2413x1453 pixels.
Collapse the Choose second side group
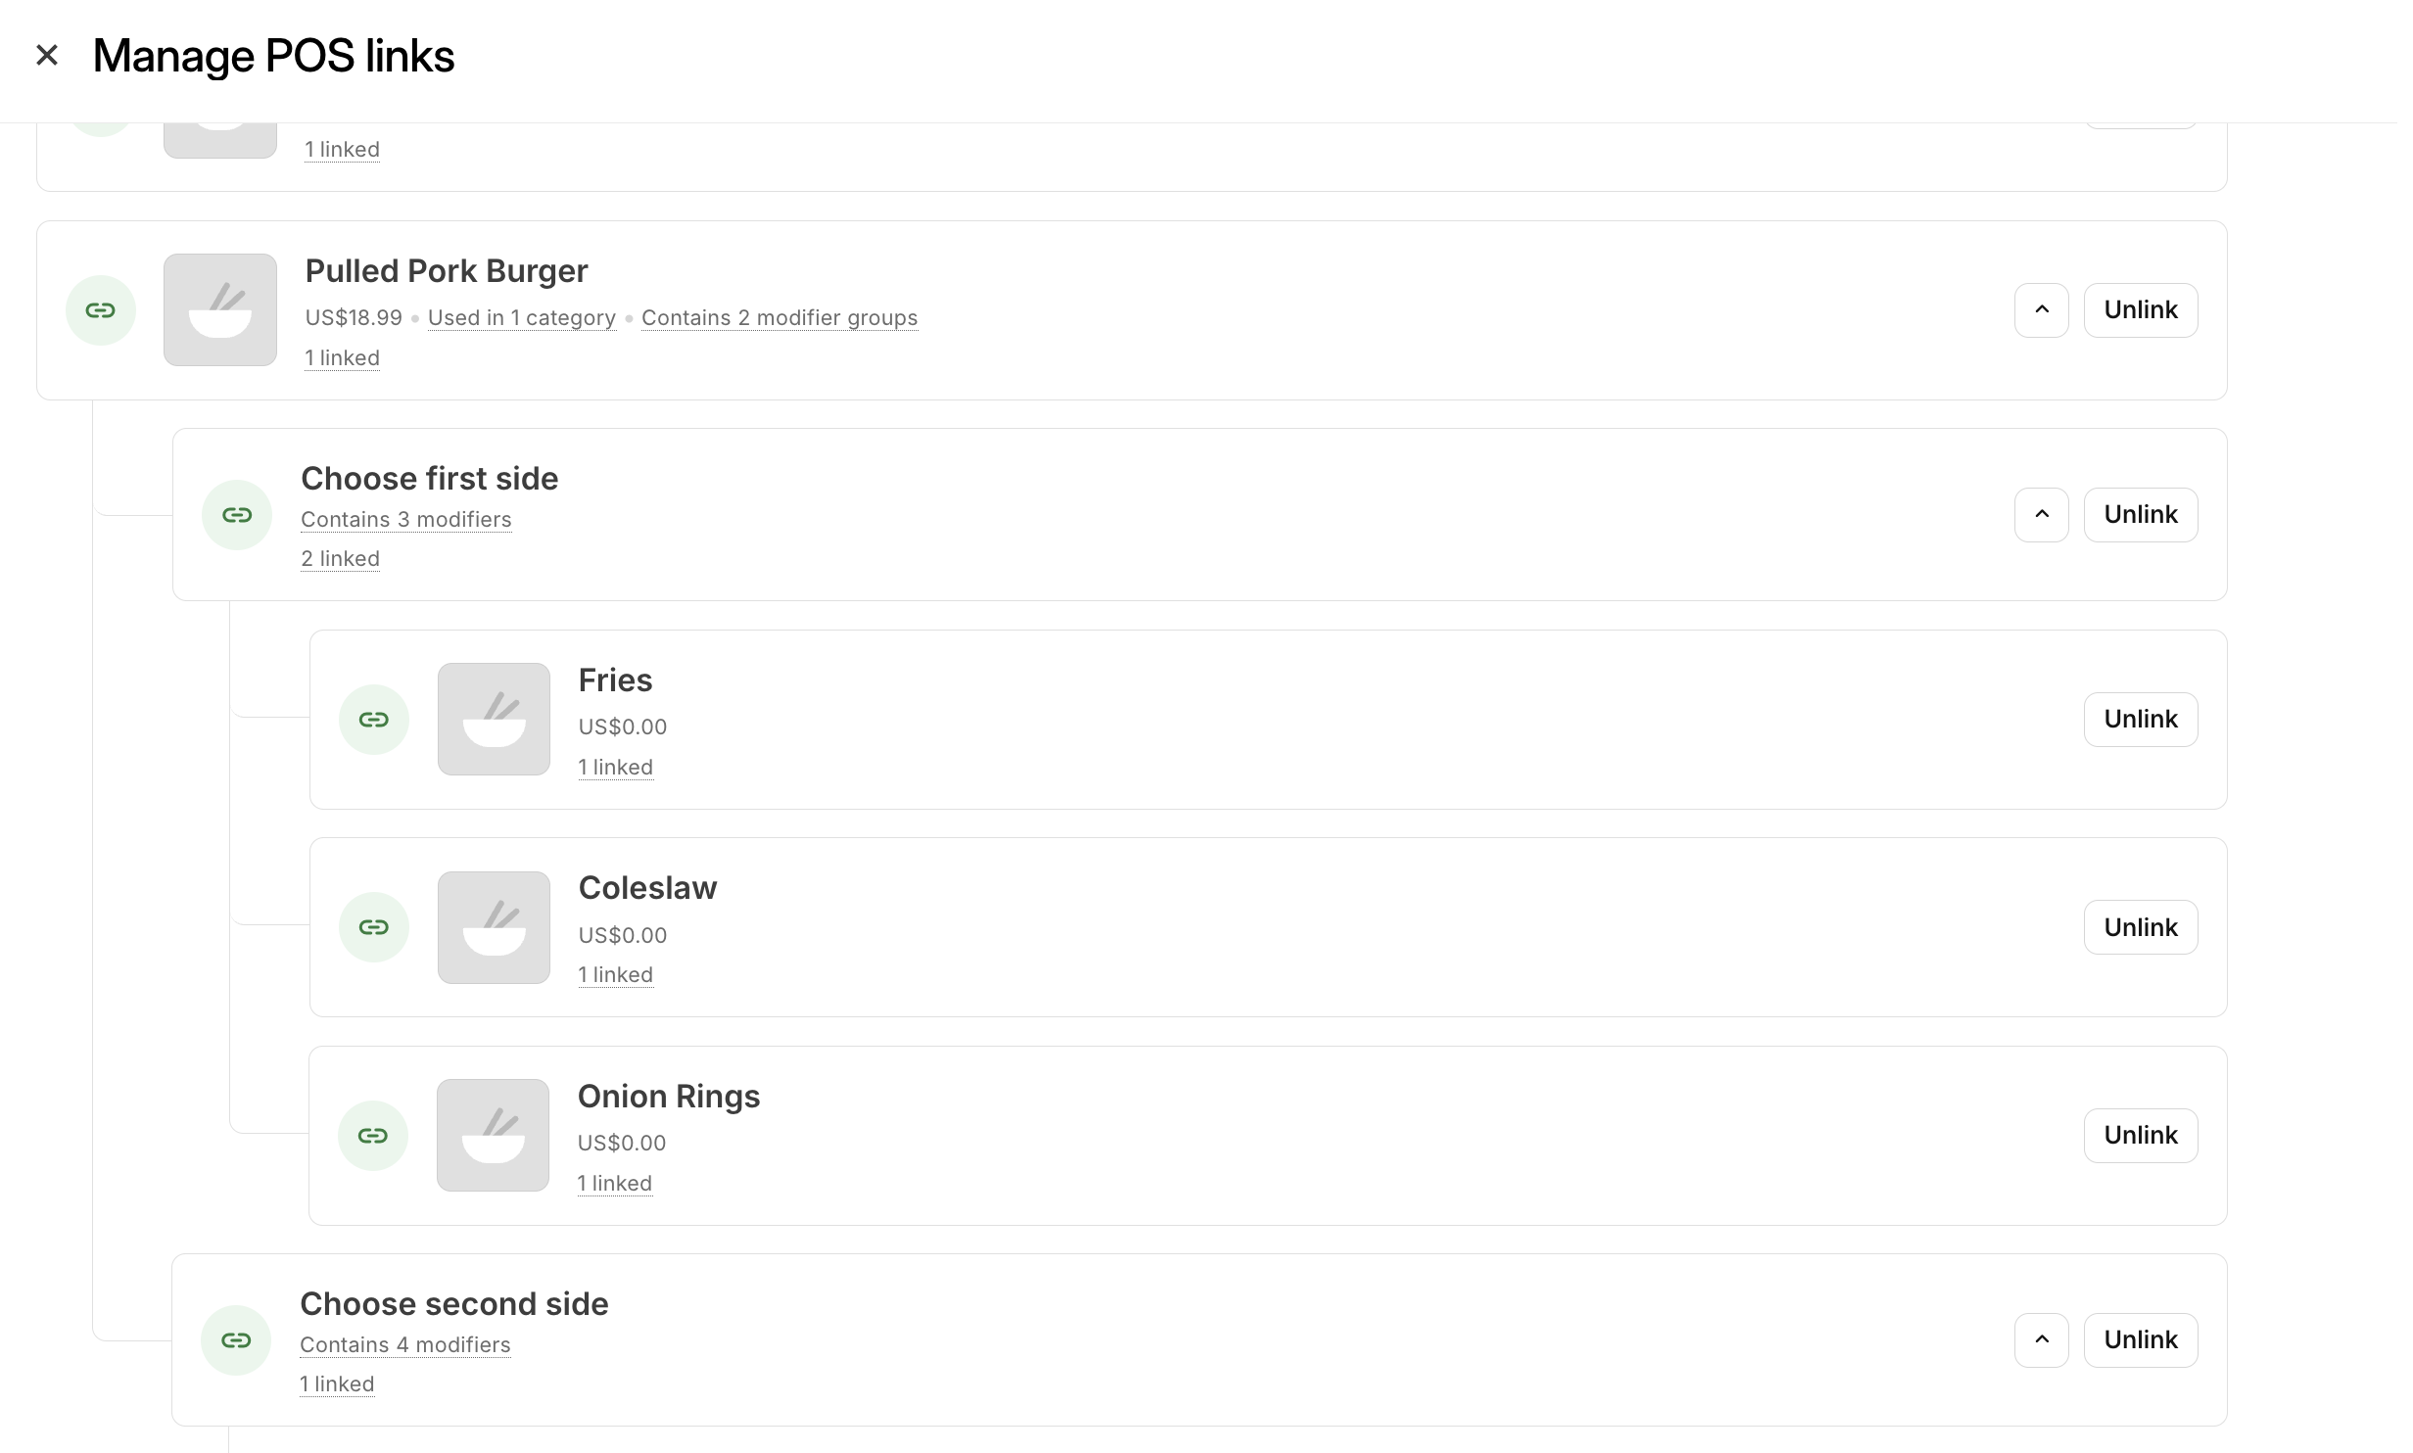click(x=2042, y=1340)
